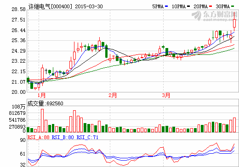Click the 90 RSI axis label
This screenshot has height=167, width=239.
pyautogui.click(x=23, y=140)
